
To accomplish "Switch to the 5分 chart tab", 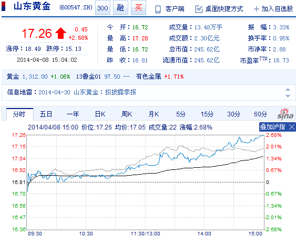I will click(181, 114).
